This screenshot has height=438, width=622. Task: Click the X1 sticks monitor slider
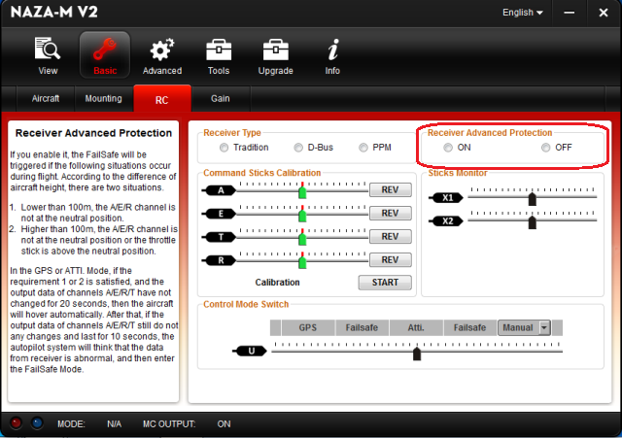533,198
